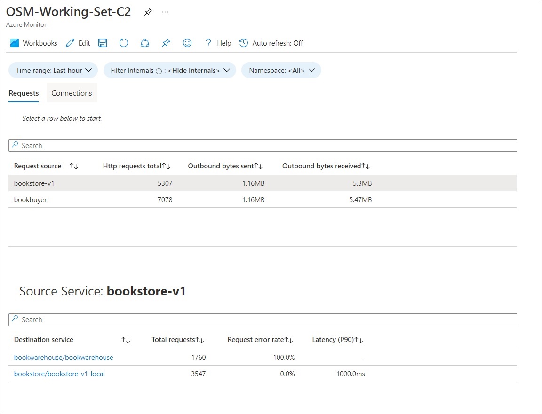Click the Edit pencil button
Image resolution: width=542 pixels, height=414 pixels.
(78, 43)
